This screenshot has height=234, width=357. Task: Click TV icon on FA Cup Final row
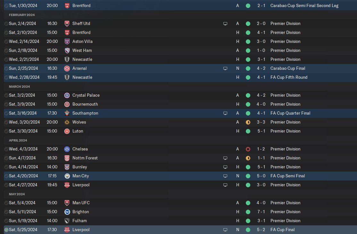225,230
